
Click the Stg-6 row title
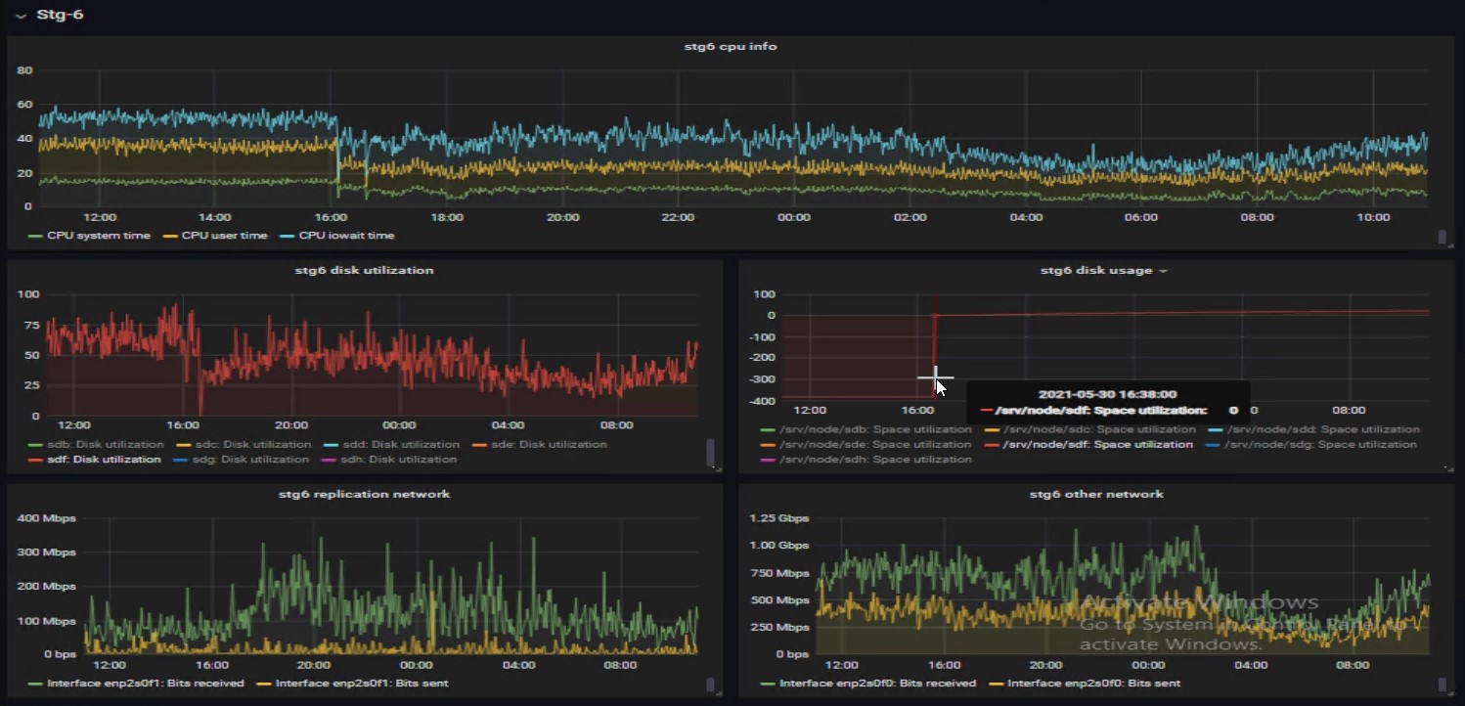pos(60,15)
